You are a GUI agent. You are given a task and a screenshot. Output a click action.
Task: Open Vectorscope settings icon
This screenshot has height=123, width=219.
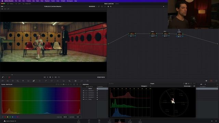pyautogui.click(x=194, y=86)
